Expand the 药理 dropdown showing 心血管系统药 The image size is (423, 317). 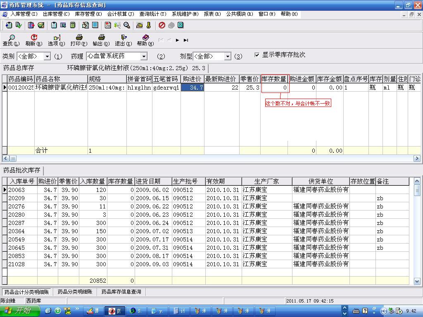(144, 57)
